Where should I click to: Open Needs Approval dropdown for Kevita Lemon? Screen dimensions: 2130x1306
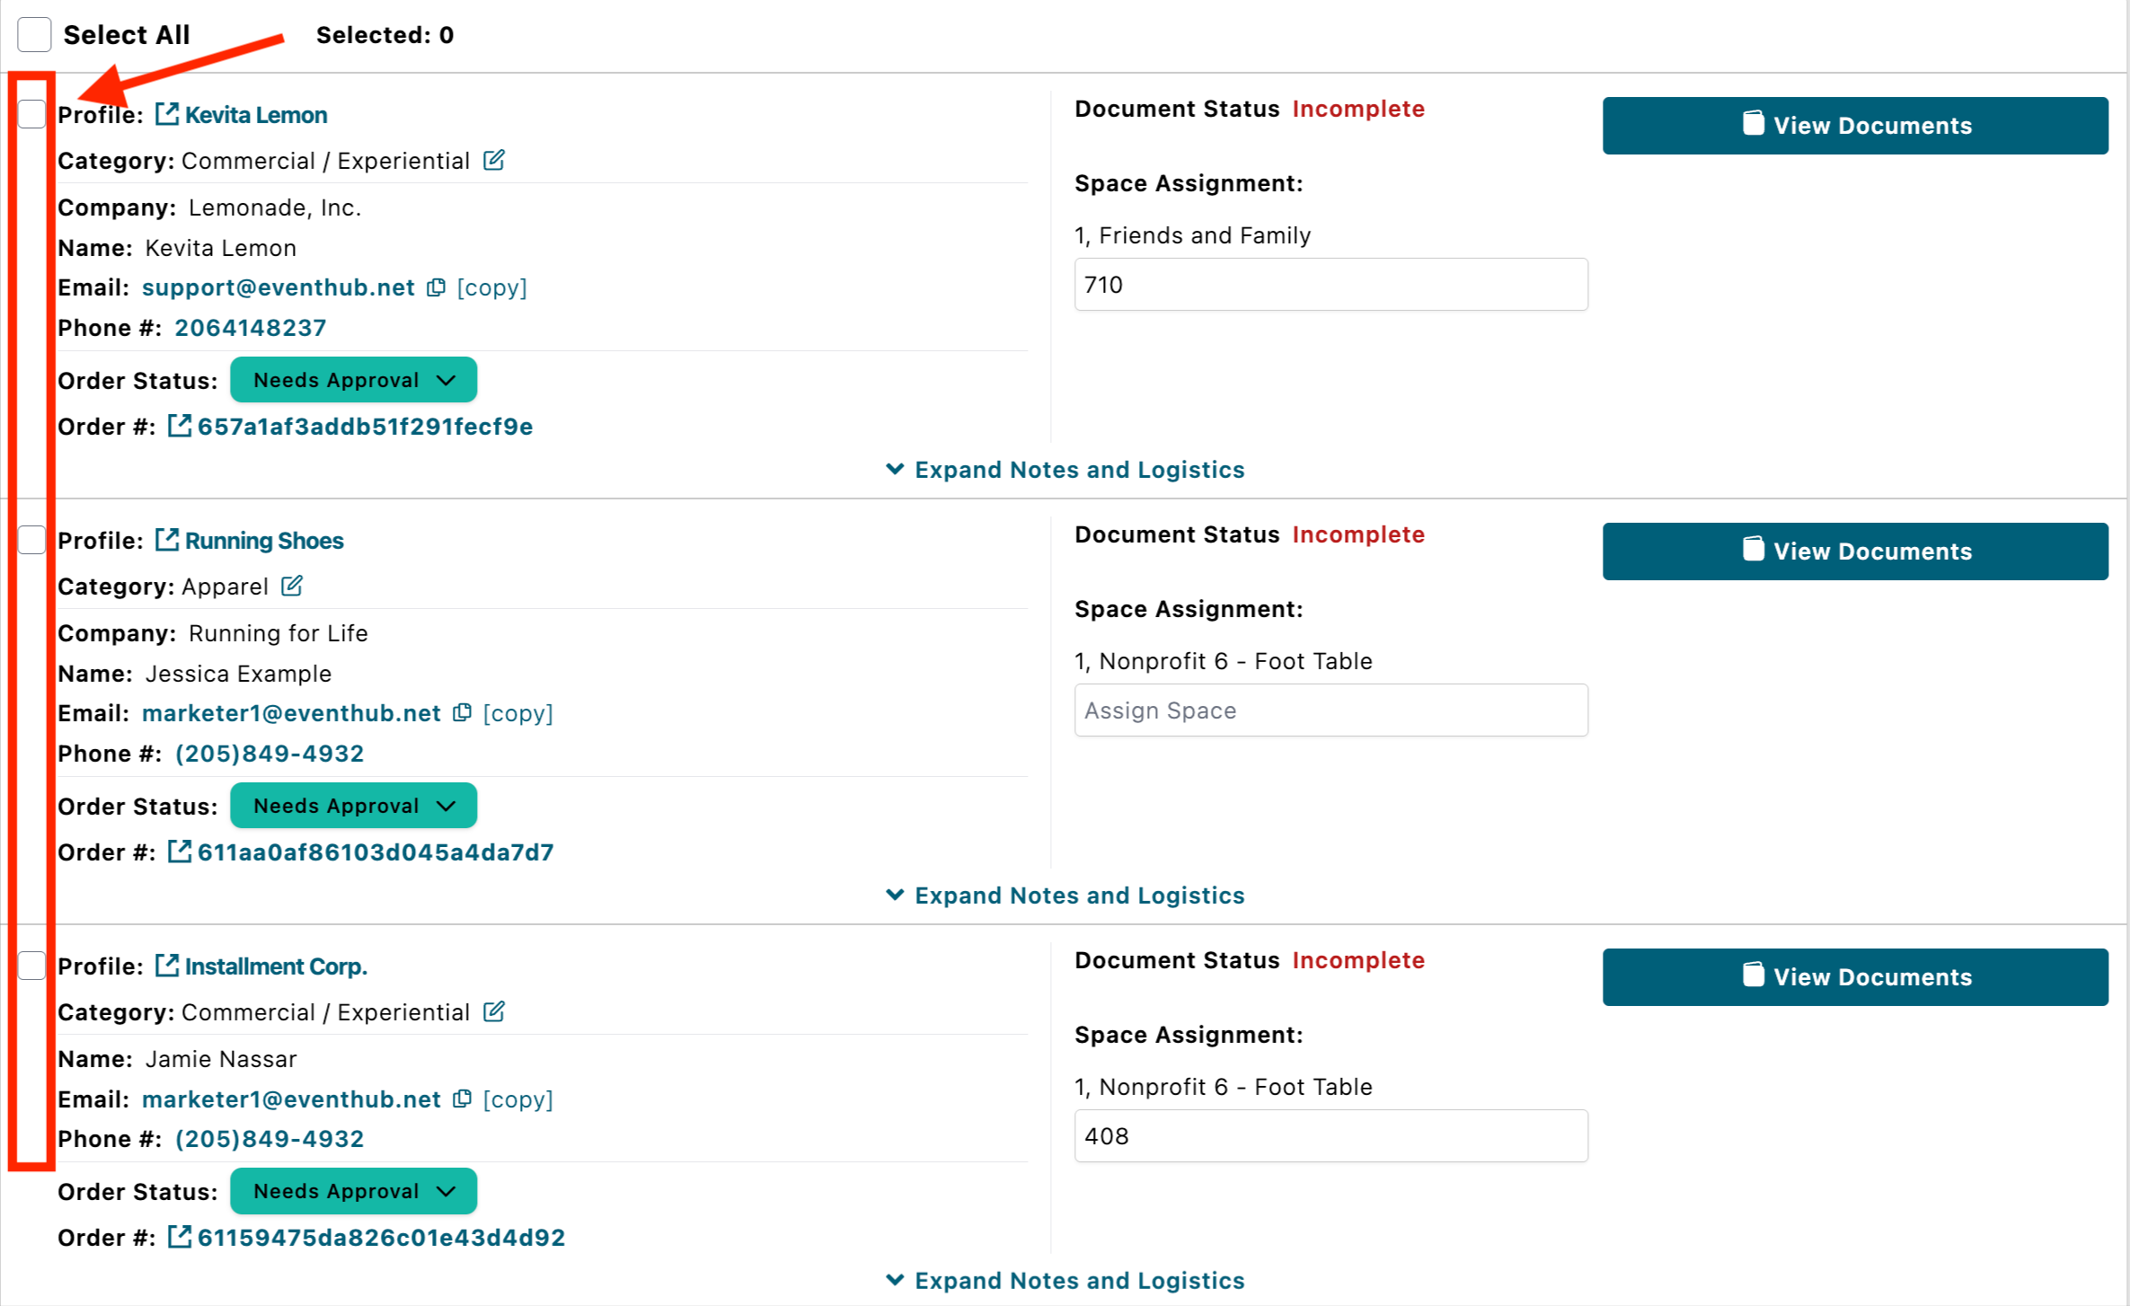[x=353, y=380]
